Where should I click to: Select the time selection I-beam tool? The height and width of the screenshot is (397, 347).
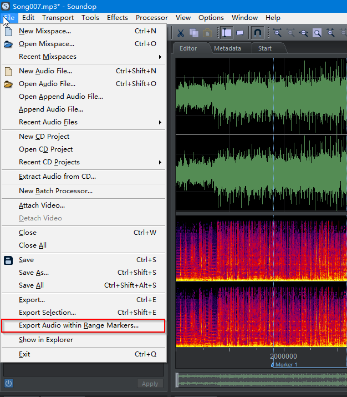(227, 33)
